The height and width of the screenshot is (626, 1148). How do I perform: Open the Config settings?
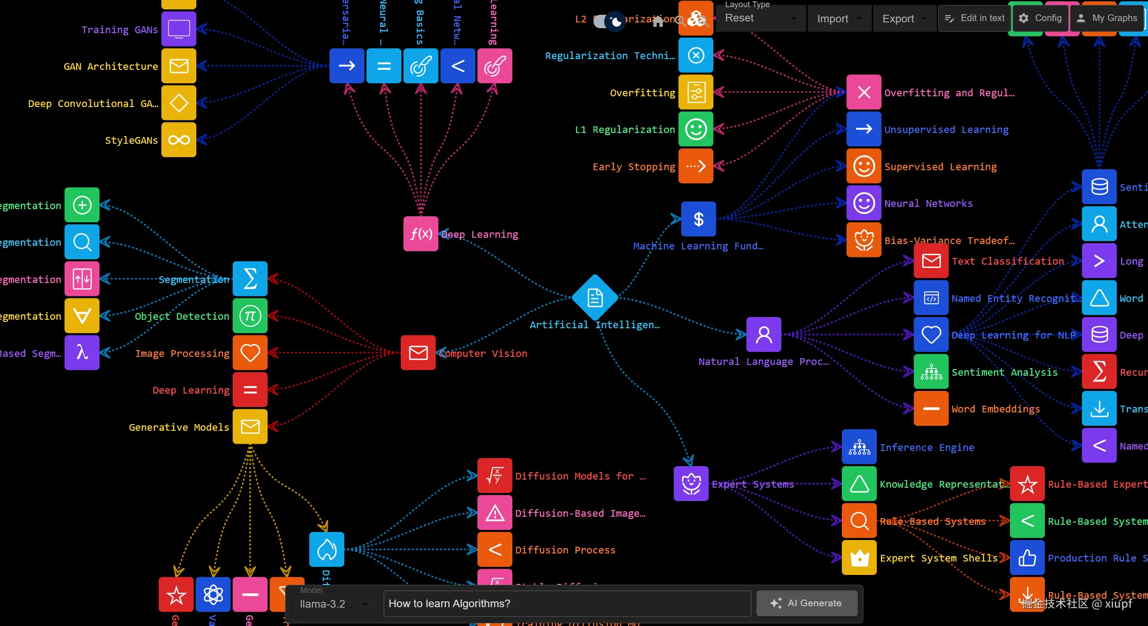click(x=1040, y=18)
